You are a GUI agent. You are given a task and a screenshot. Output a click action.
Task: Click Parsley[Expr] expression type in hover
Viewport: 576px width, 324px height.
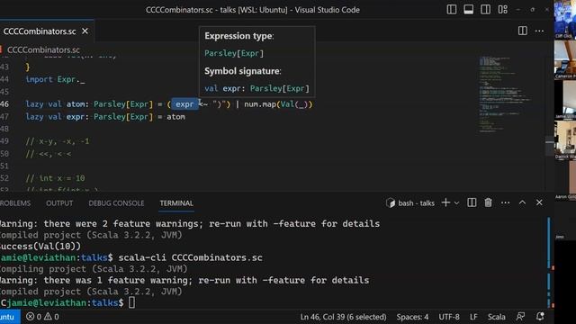pyautogui.click(x=234, y=53)
